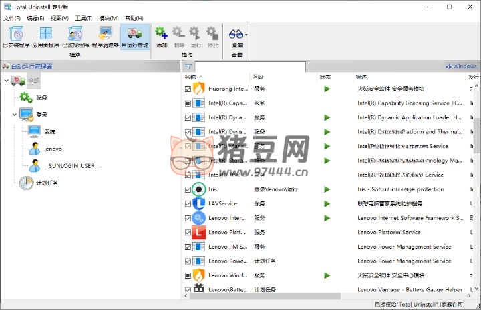Collapse the 登录 tree node

pos(15,115)
